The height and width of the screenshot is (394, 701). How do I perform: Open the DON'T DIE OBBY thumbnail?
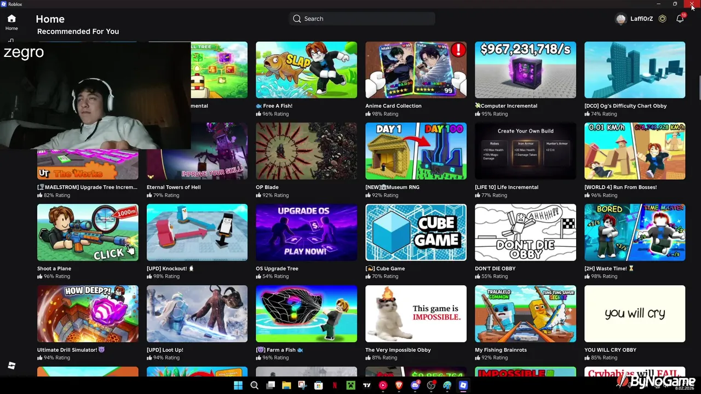pyautogui.click(x=525, y=233)
